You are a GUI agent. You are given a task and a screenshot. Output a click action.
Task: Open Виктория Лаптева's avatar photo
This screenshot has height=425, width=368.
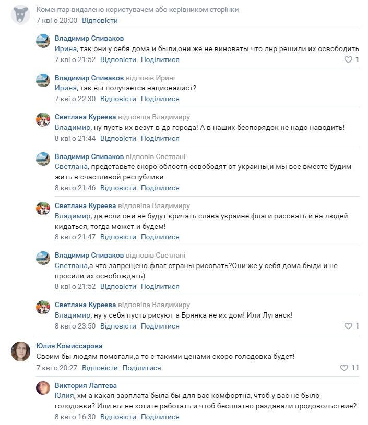43,388
